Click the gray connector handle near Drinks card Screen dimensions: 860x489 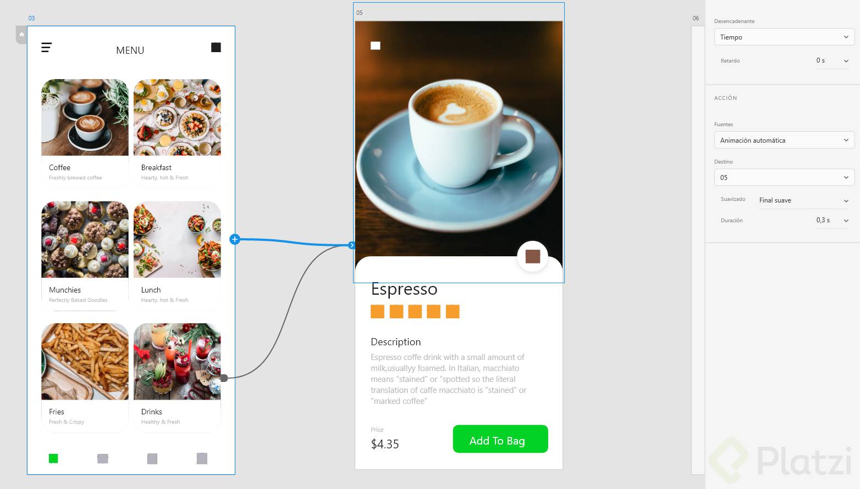coord(224,378)
